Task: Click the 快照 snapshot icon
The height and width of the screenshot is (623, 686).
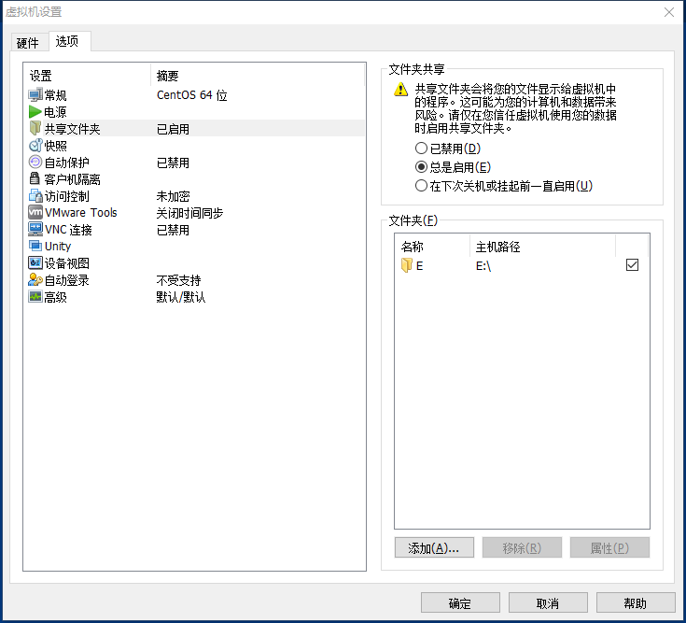Action: coord(35,146)
